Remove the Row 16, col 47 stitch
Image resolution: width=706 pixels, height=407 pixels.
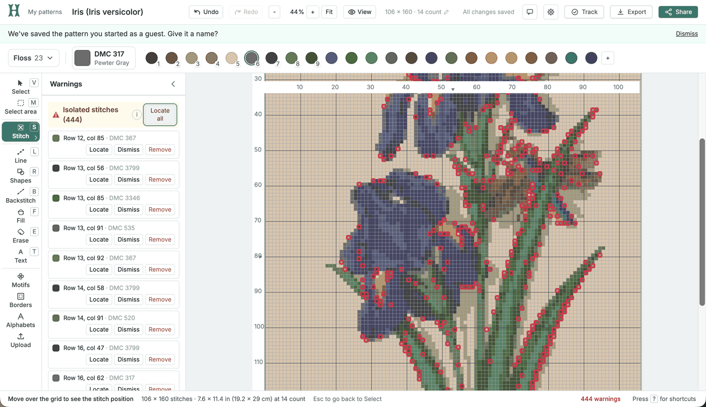click(x=160, y=360)
